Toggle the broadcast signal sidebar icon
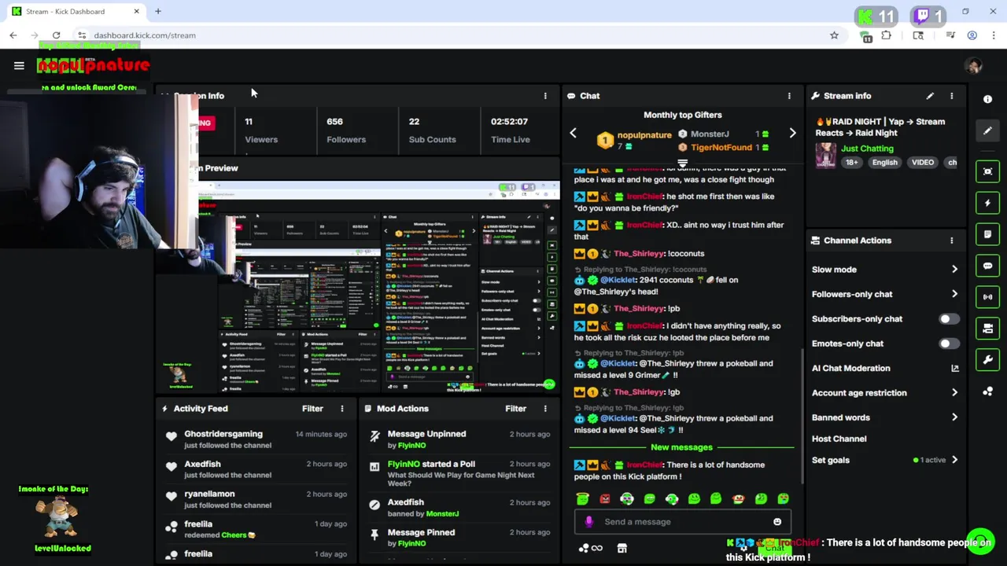The height and width of the screenshot is (566, 1007). [987, 297]
